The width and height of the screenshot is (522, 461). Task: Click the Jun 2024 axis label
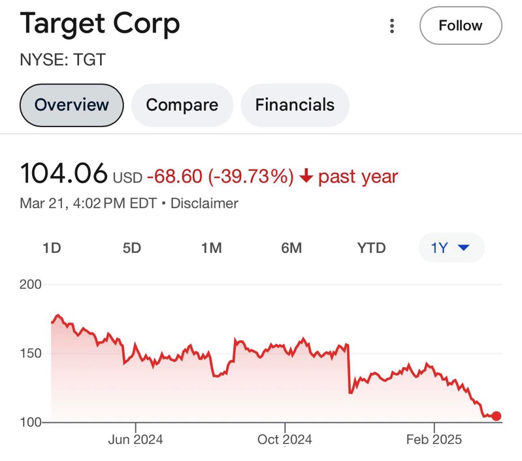135,439
